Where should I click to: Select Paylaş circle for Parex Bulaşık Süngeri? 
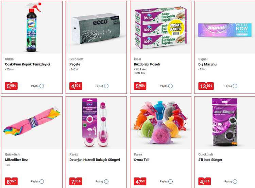point(106,182)
